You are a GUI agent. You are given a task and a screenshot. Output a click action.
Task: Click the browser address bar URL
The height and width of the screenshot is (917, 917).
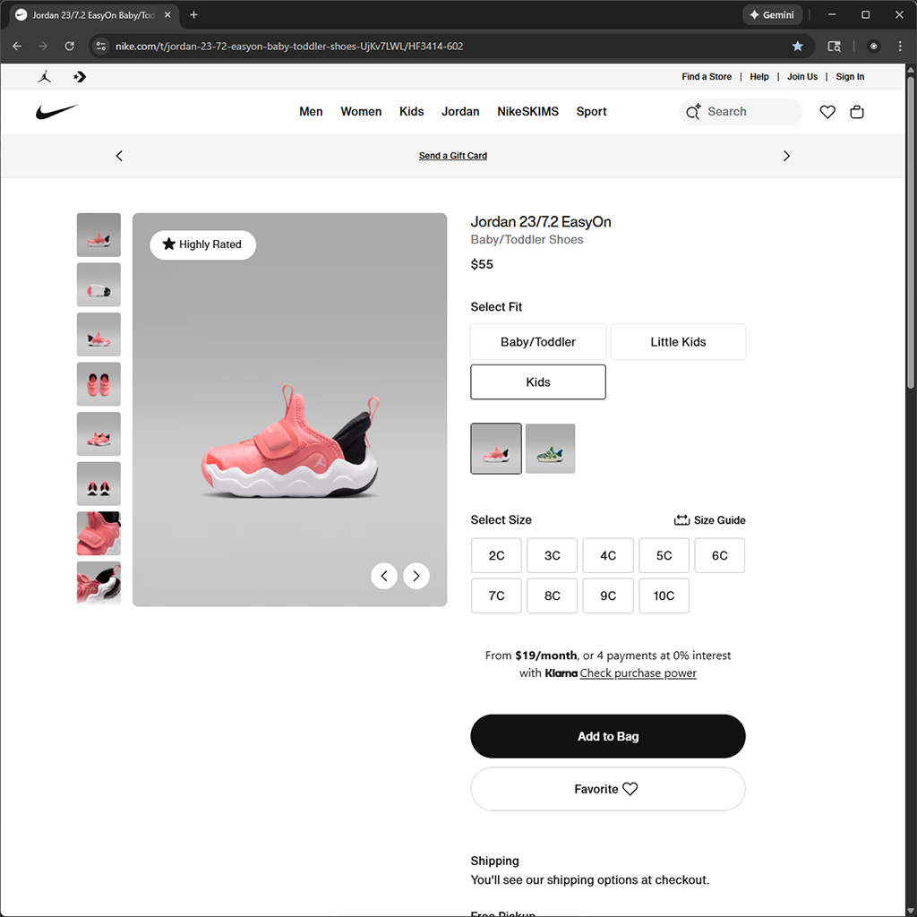(289, 47)
